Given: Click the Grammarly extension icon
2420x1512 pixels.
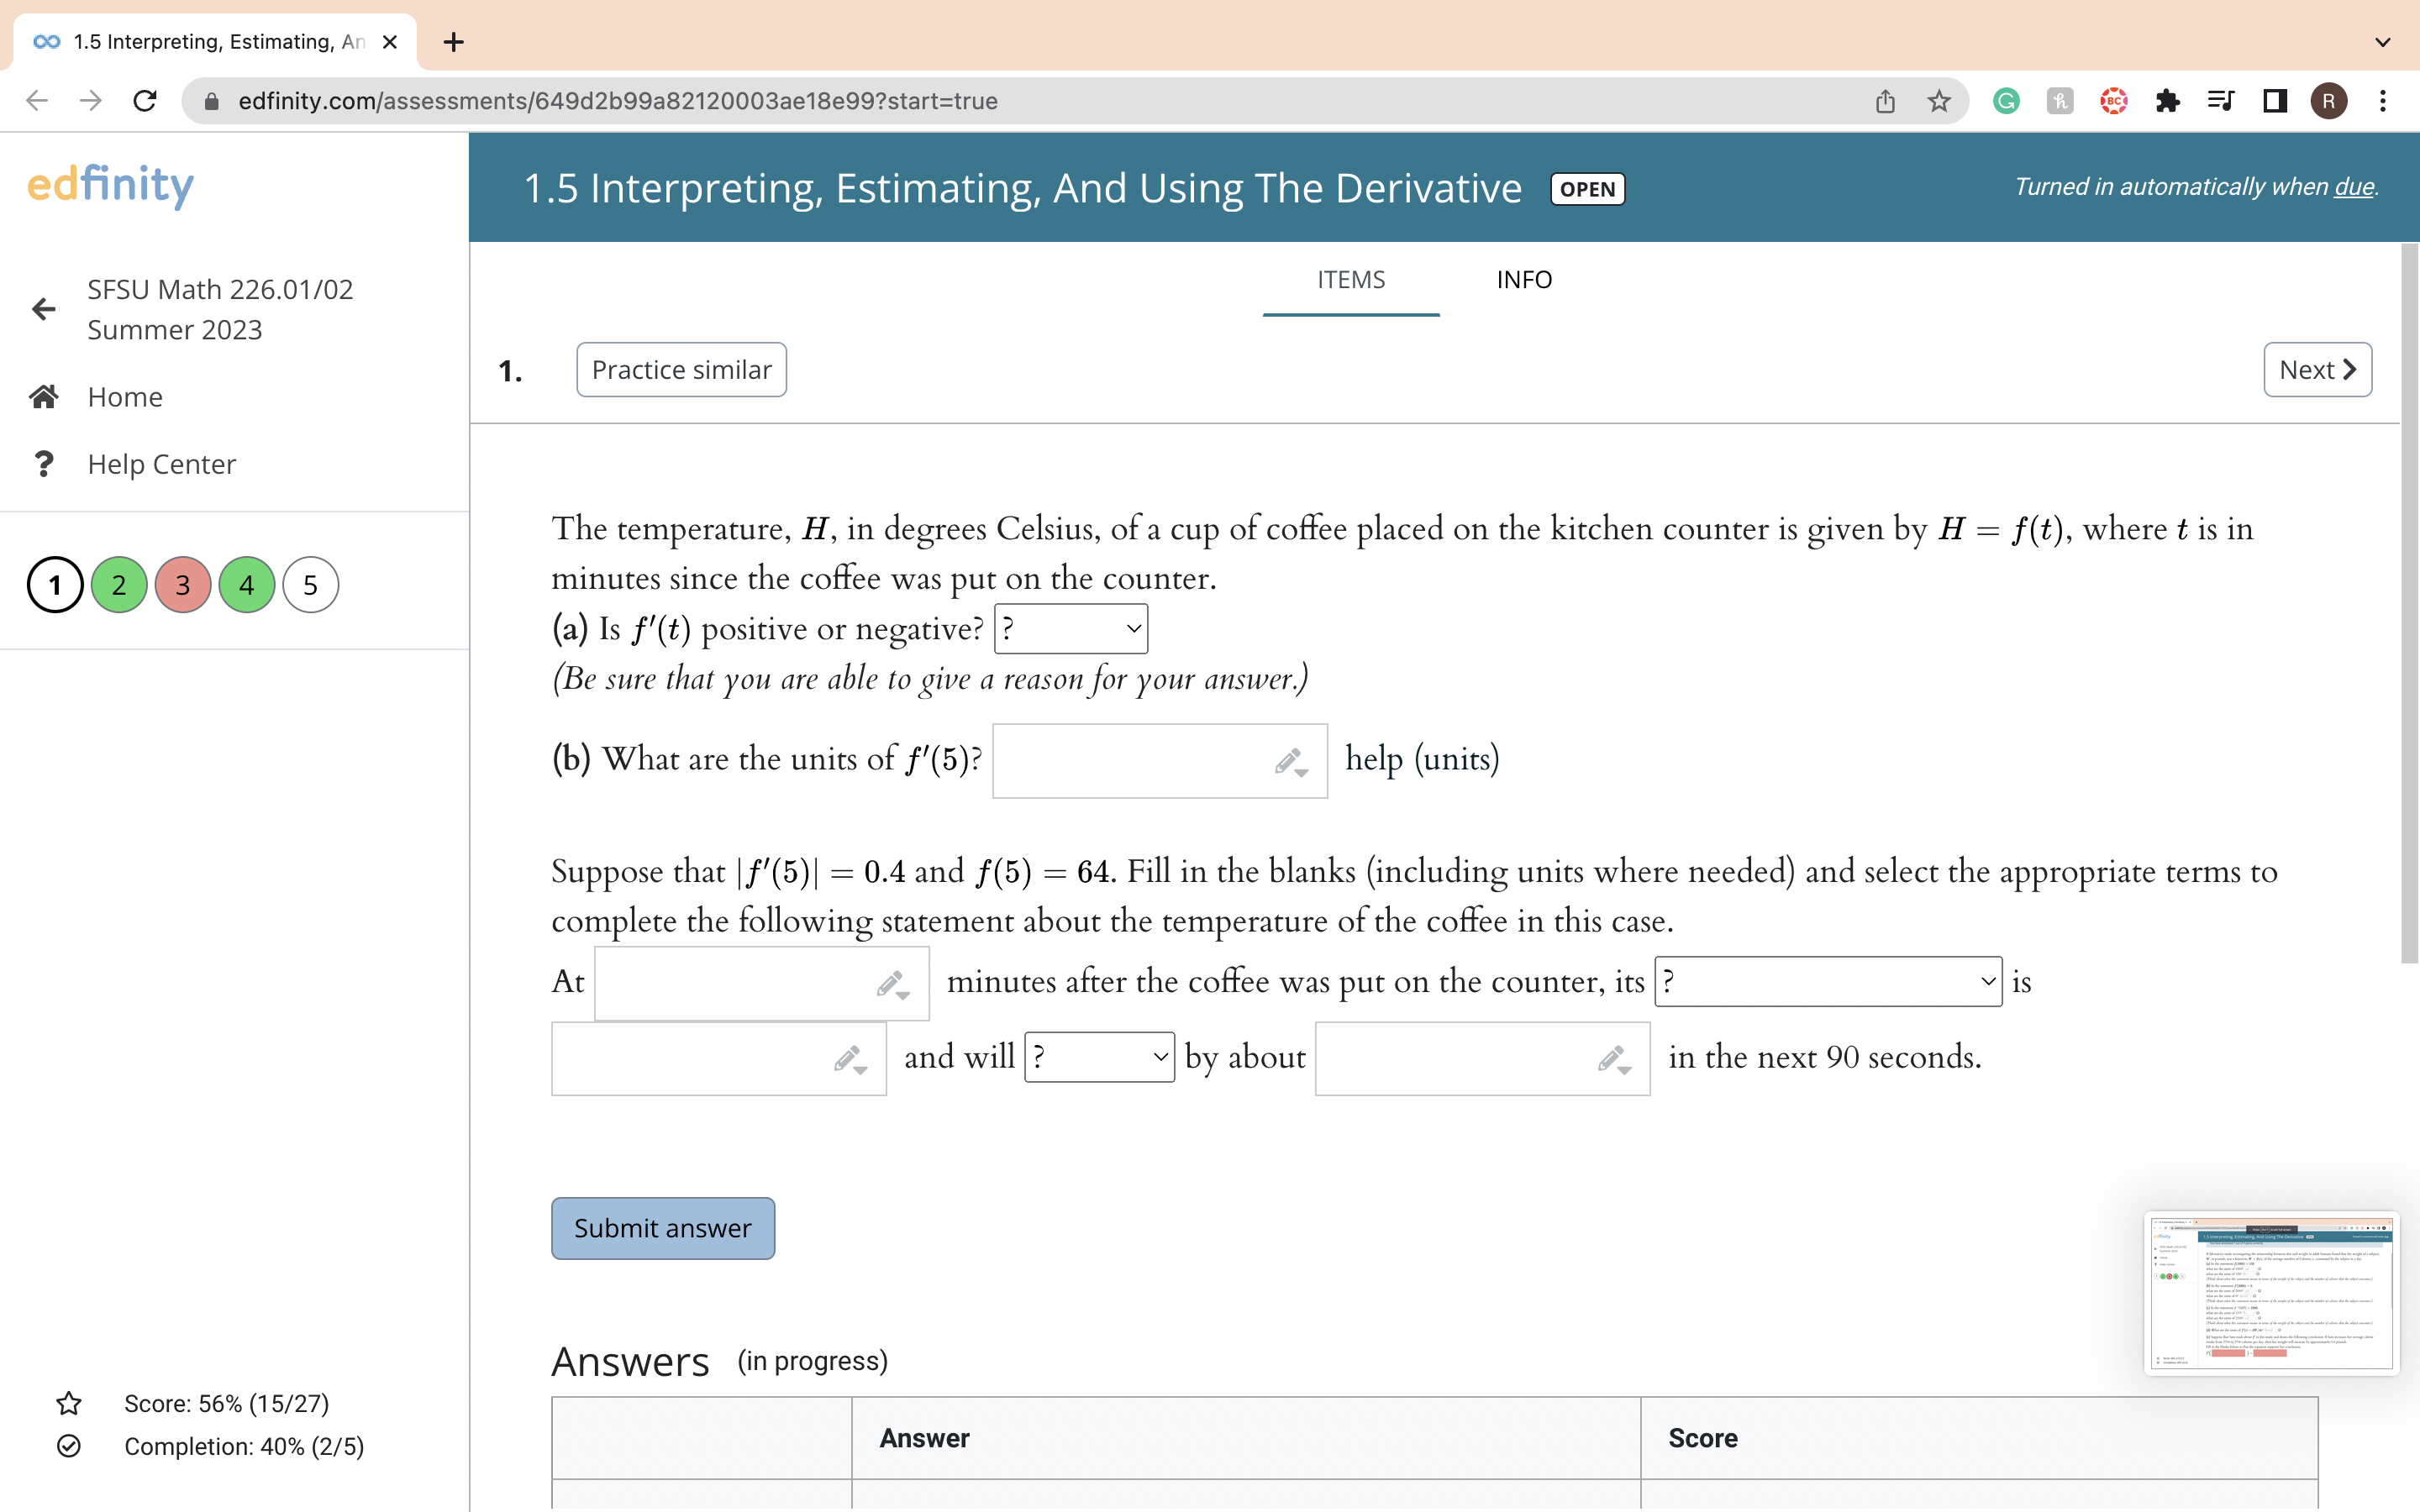Looking at the screenshot, I should tap(2005, 100).
